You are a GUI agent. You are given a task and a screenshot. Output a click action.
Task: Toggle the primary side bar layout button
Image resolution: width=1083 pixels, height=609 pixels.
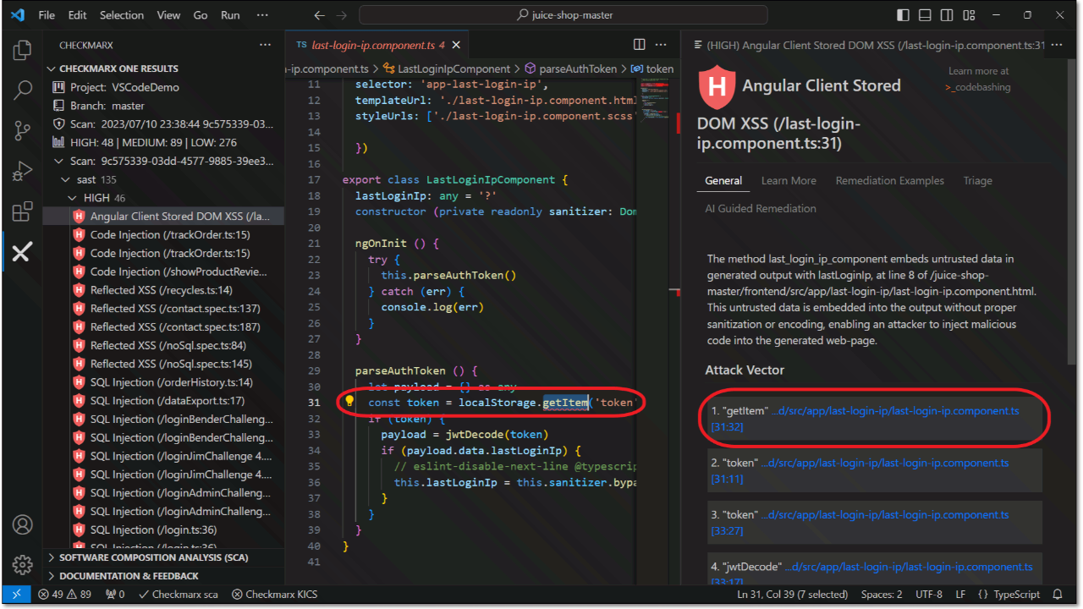pos(904,15)
